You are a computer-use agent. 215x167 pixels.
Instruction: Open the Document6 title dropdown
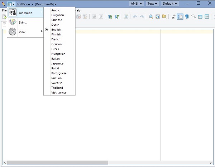point(46,4)
